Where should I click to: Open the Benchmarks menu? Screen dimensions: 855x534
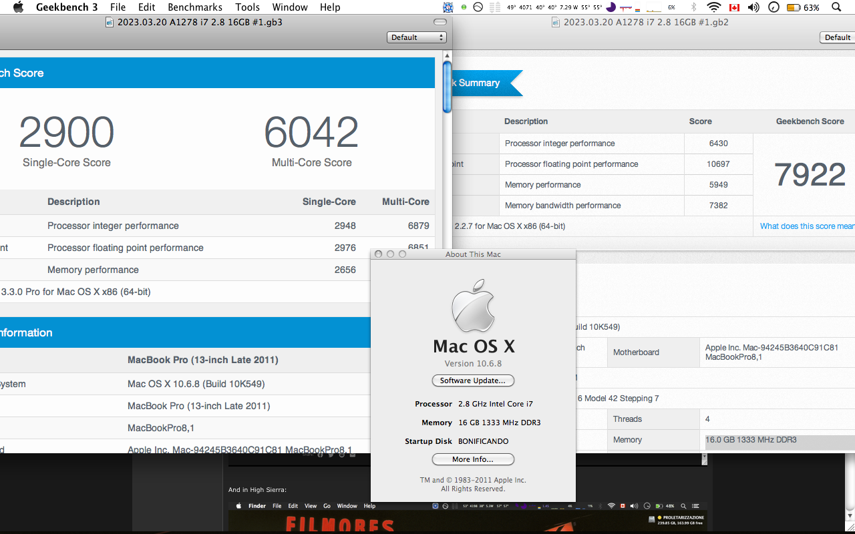195,7
